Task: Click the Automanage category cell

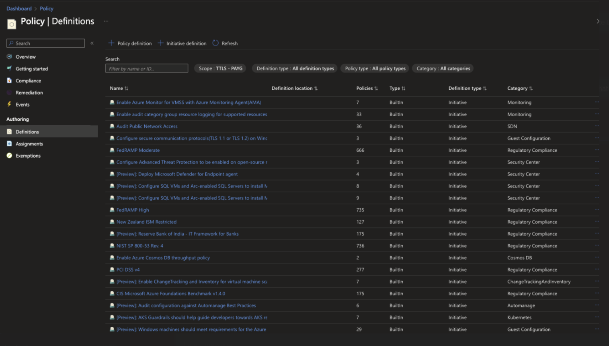Action: click(x=521, y=306)
